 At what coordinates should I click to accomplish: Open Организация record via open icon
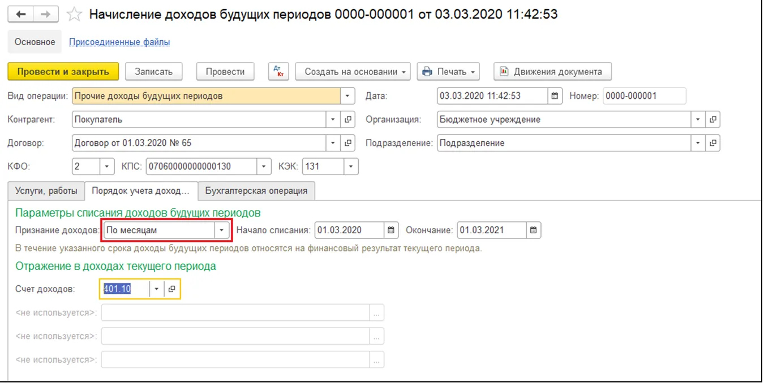(x=713, y=120)
